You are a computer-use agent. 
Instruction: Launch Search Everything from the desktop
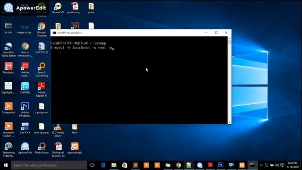[42, 69]
